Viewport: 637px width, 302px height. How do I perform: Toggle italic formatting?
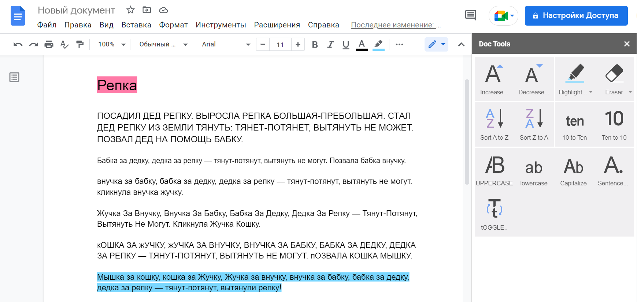pos(330,45)
